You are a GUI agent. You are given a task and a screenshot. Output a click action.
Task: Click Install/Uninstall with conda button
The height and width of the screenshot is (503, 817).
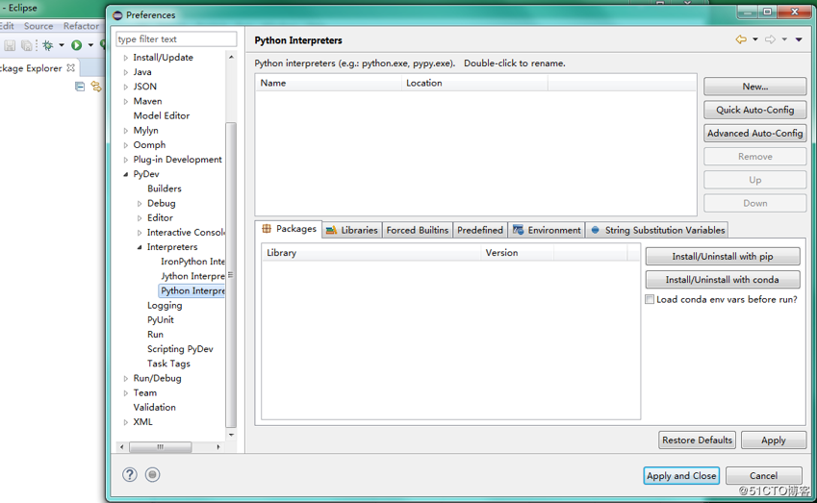coord(723,280)
